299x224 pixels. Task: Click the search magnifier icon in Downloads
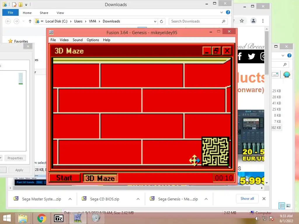click(x=223, y=21)
